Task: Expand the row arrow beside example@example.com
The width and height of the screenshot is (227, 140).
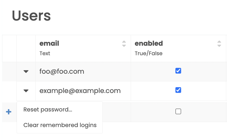Action: (x=26, y=91)
